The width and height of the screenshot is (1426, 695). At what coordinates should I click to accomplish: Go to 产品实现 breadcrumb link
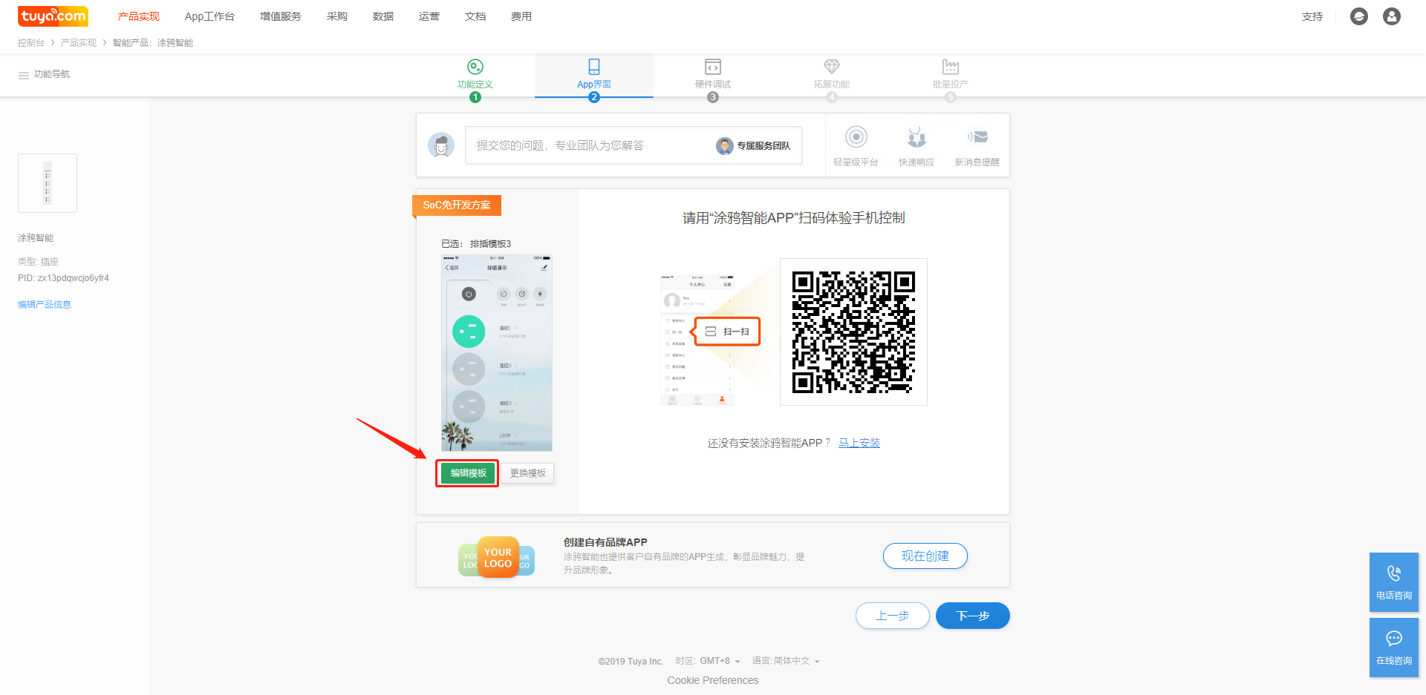[79, 43]
